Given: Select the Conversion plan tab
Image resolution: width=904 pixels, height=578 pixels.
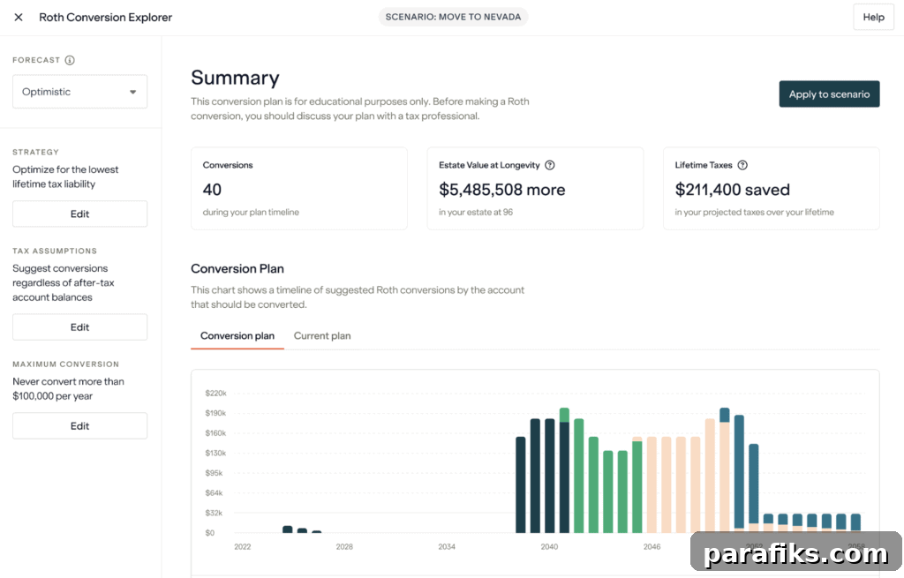Looking at the screenshot, I should pos(237,335).
